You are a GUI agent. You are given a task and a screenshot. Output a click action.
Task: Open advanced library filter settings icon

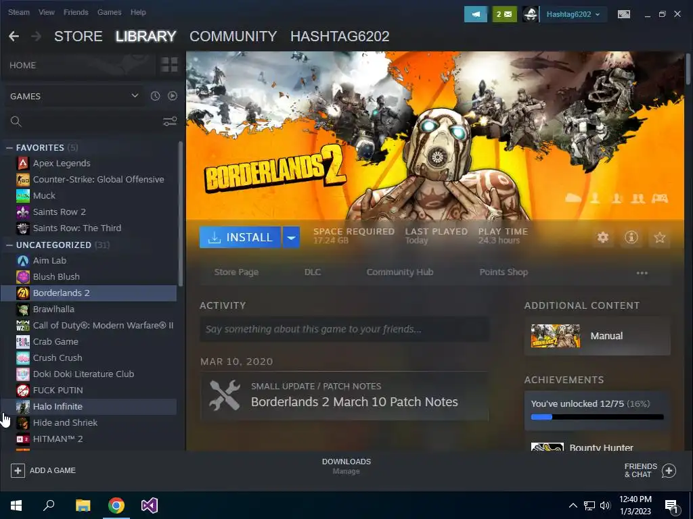(170, 122)
